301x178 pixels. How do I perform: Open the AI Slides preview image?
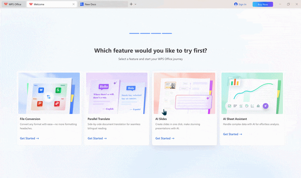(184, 93)
